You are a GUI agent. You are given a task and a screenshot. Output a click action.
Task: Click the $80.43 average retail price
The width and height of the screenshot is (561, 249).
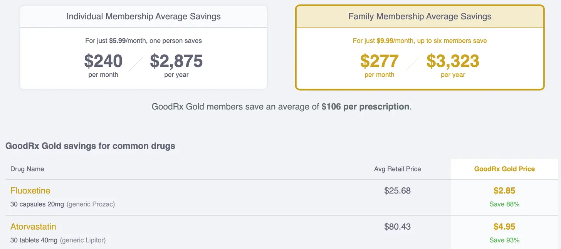click(397, 227)
